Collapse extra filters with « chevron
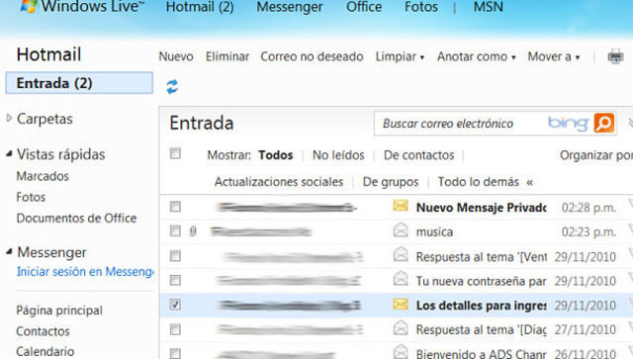Viewport: 633px width, 359px height. (x=530, y=182)
